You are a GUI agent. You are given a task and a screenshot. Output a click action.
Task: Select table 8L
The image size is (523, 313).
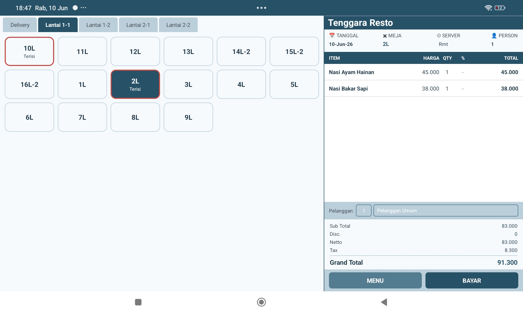[135, 117]
